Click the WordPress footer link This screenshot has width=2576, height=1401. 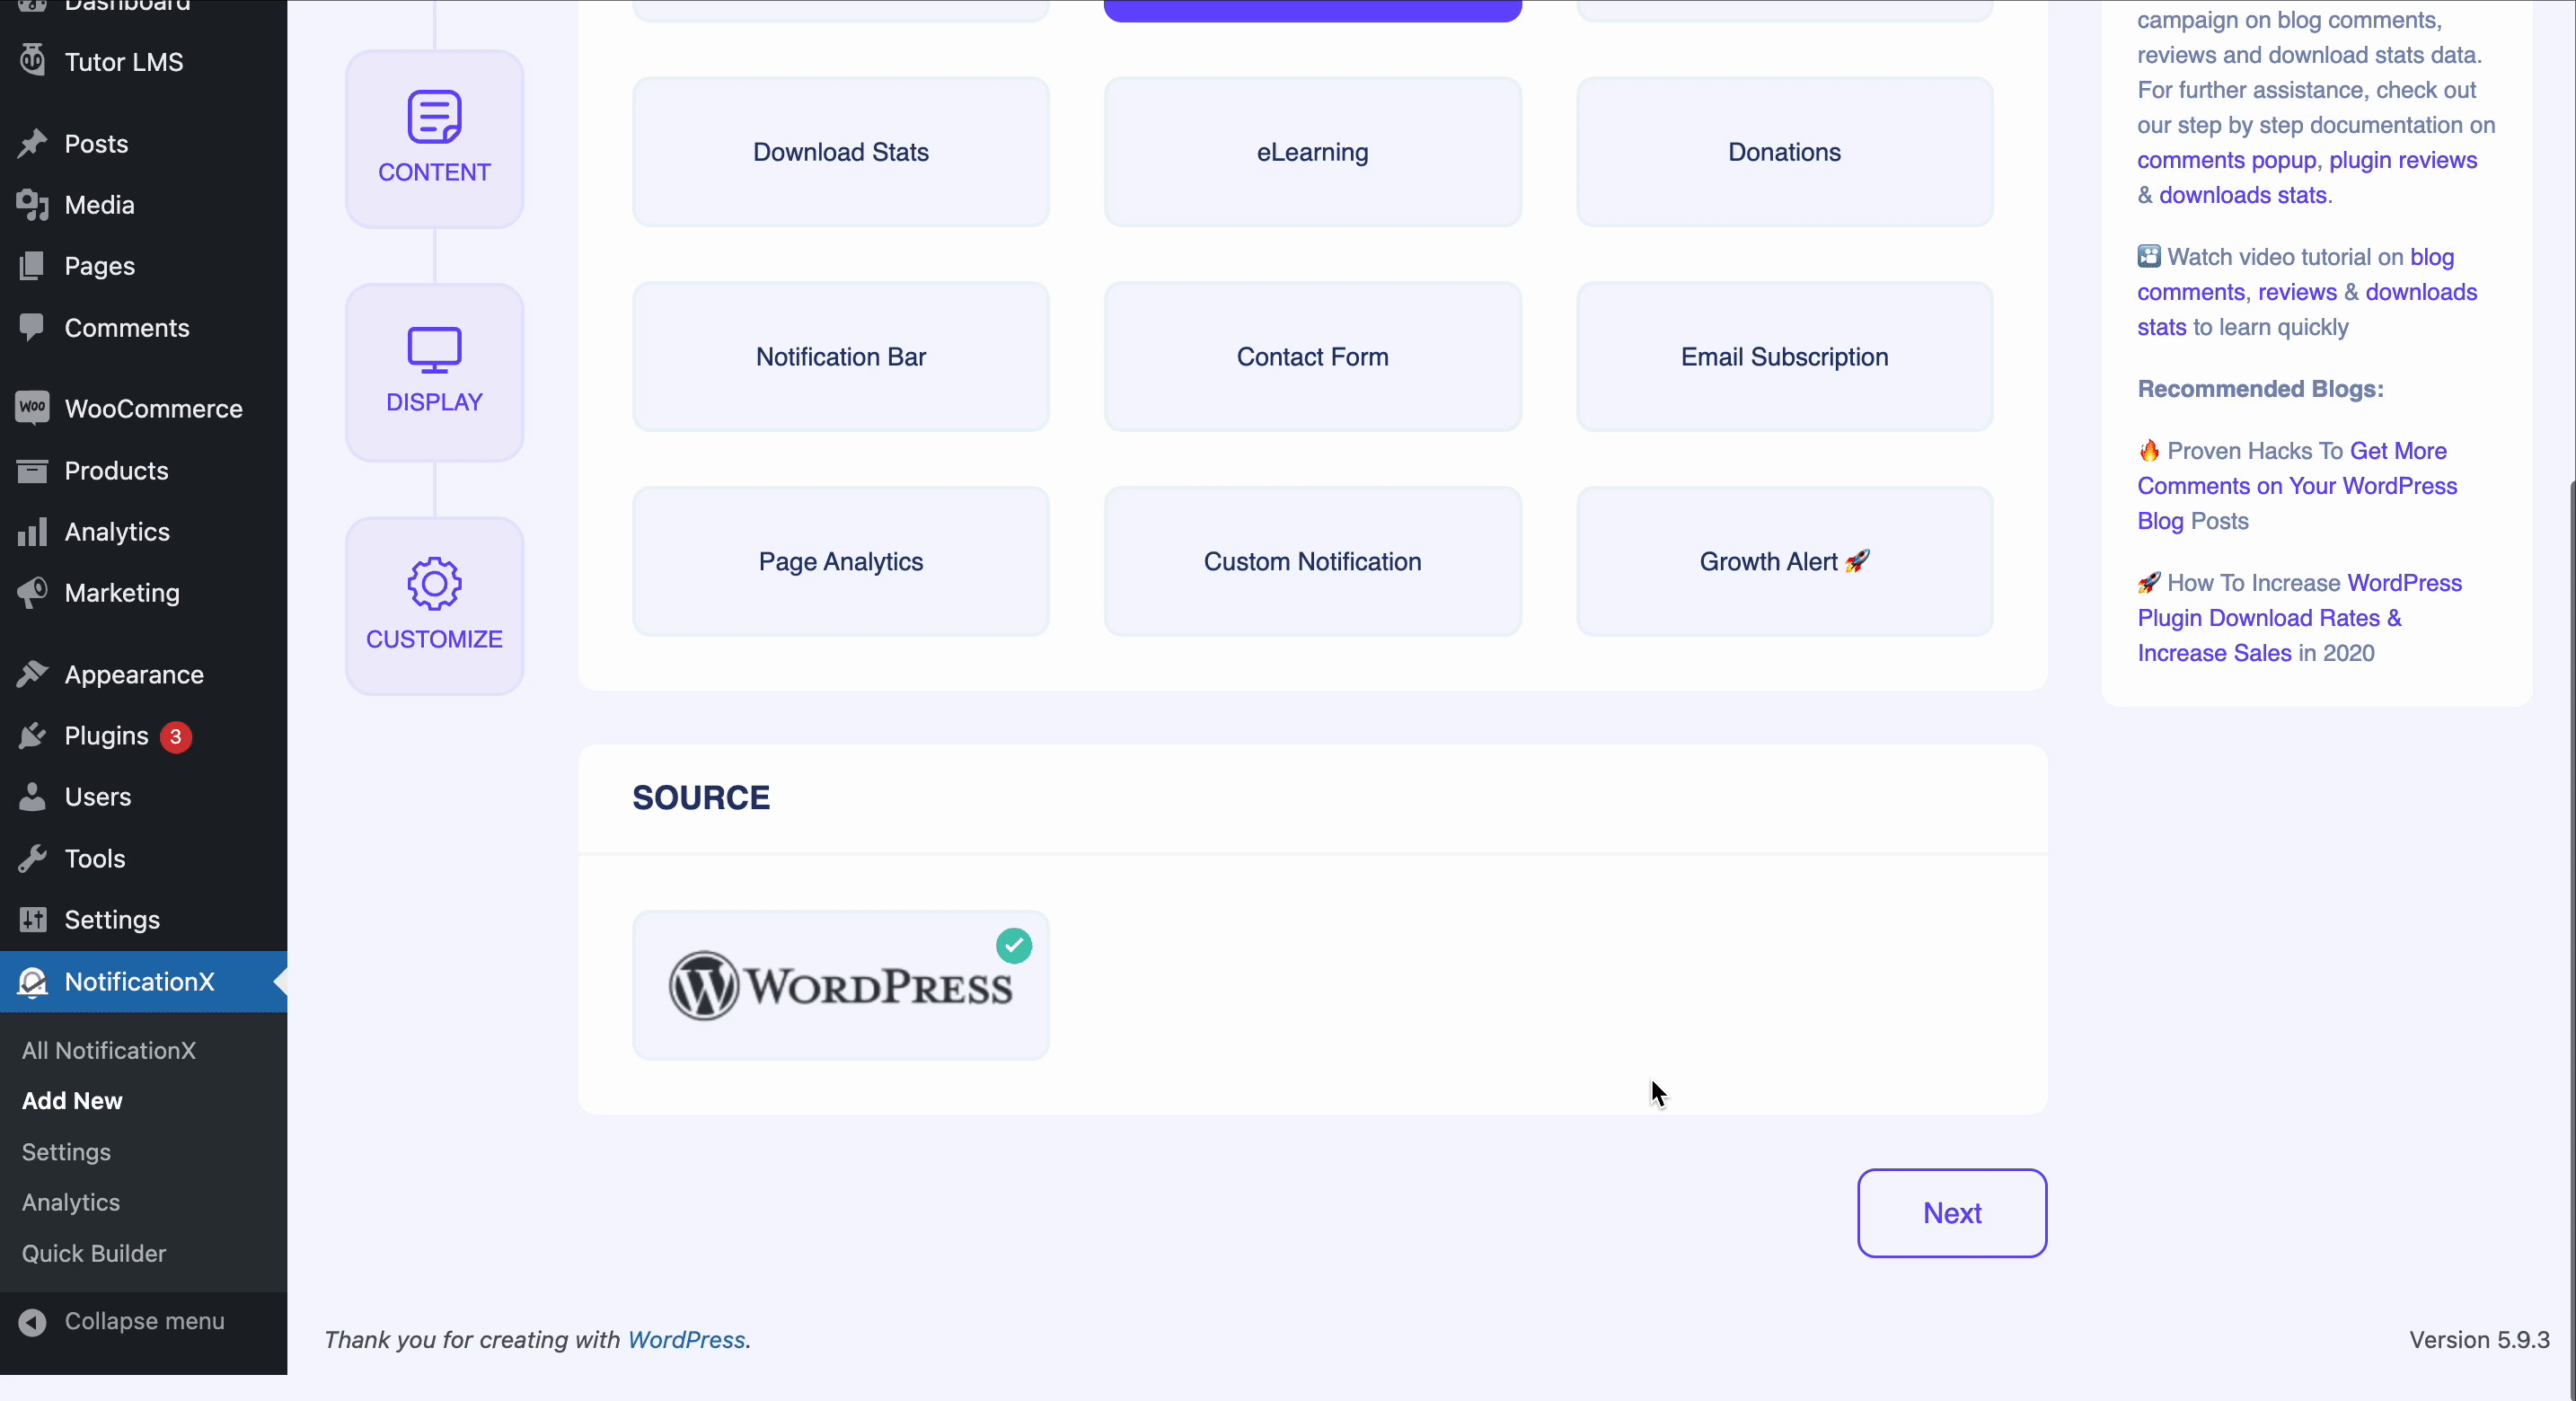click(x=686, y=1340)
